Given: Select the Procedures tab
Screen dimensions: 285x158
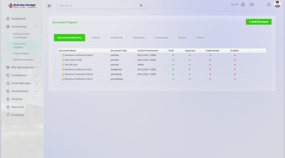Looking at the screenshot, I should coord(161,38).
